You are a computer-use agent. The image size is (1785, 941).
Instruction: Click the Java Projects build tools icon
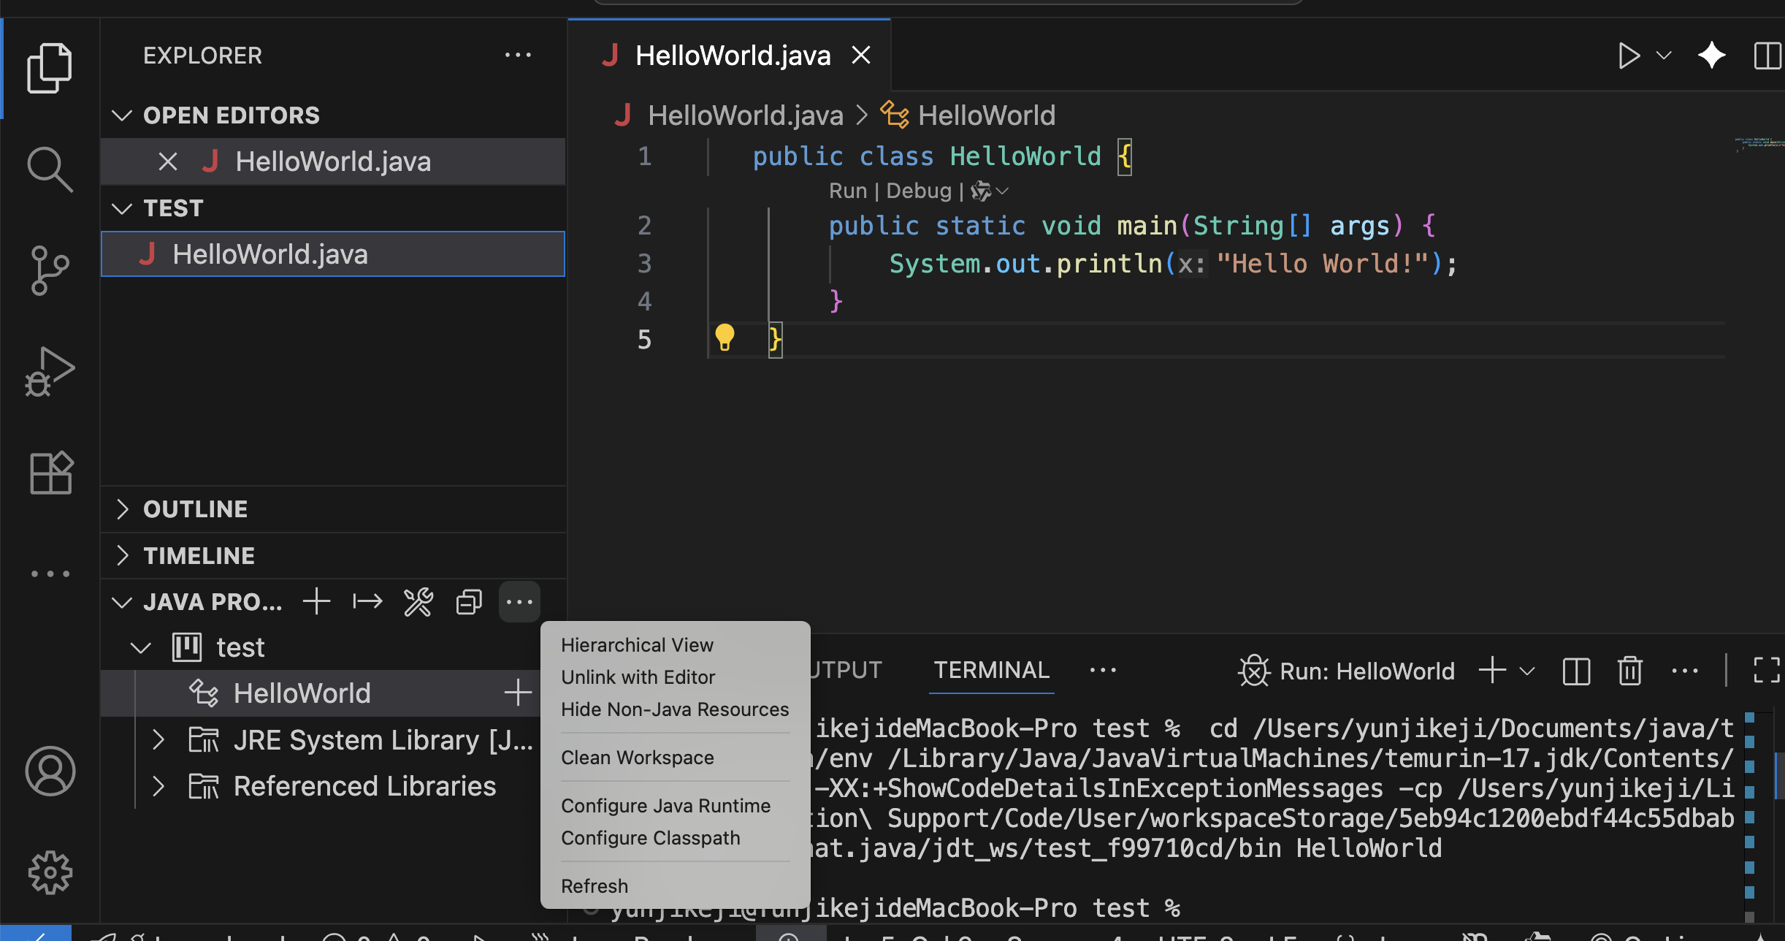(x=418, y=602)
